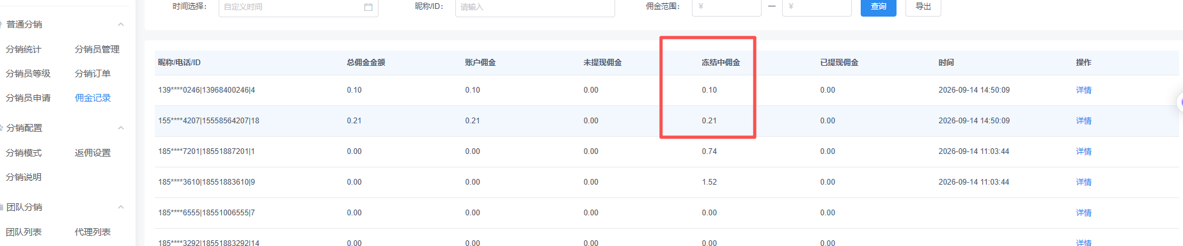Select 佣金记录 menu item

pos(93,98)
